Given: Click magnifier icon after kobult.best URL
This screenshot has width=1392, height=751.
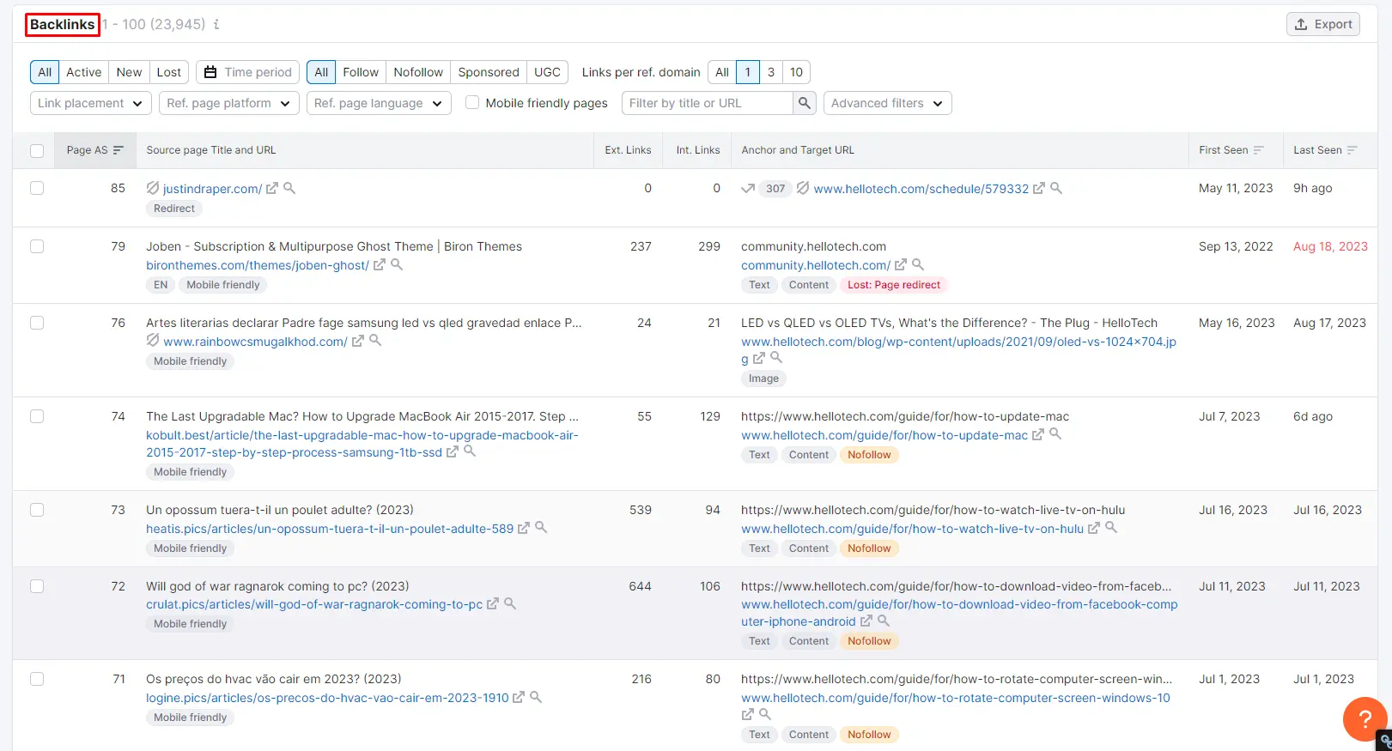Looking at the screenshot, I should 470,451.
